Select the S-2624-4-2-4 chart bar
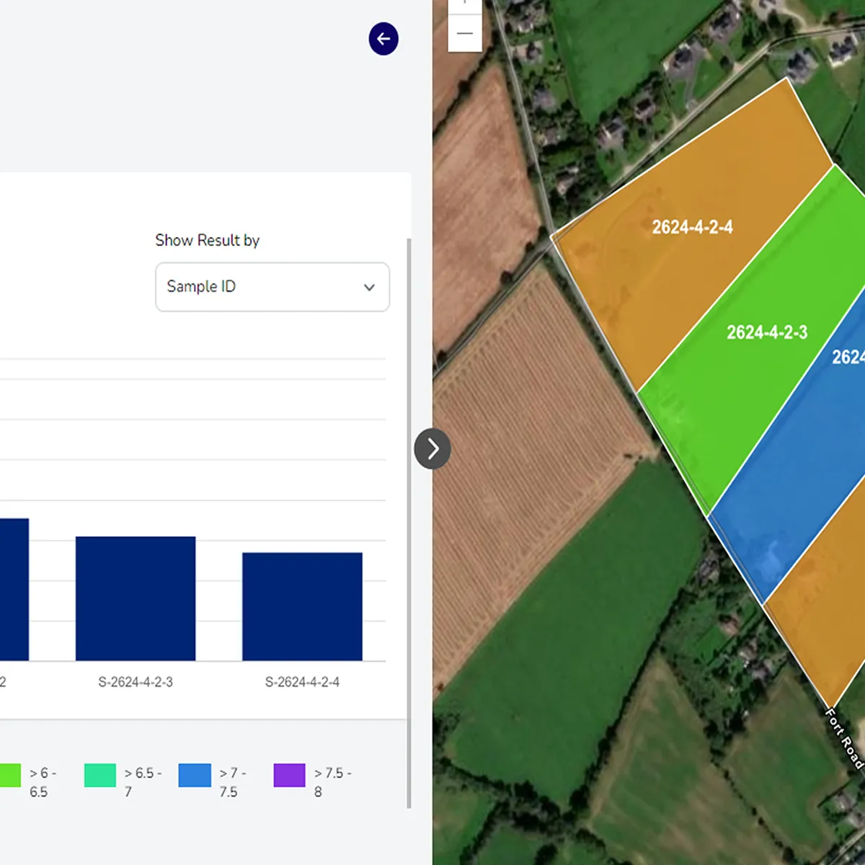The height and width of the screenshot is (865, 865). 302,606
